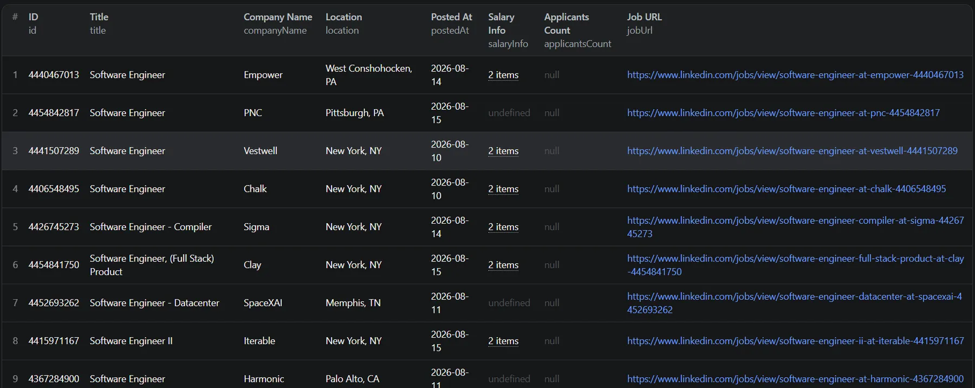Click the 'Pittsburgh, PA' location cell
This screenshot has width=975, height=388.
point(355,112)
